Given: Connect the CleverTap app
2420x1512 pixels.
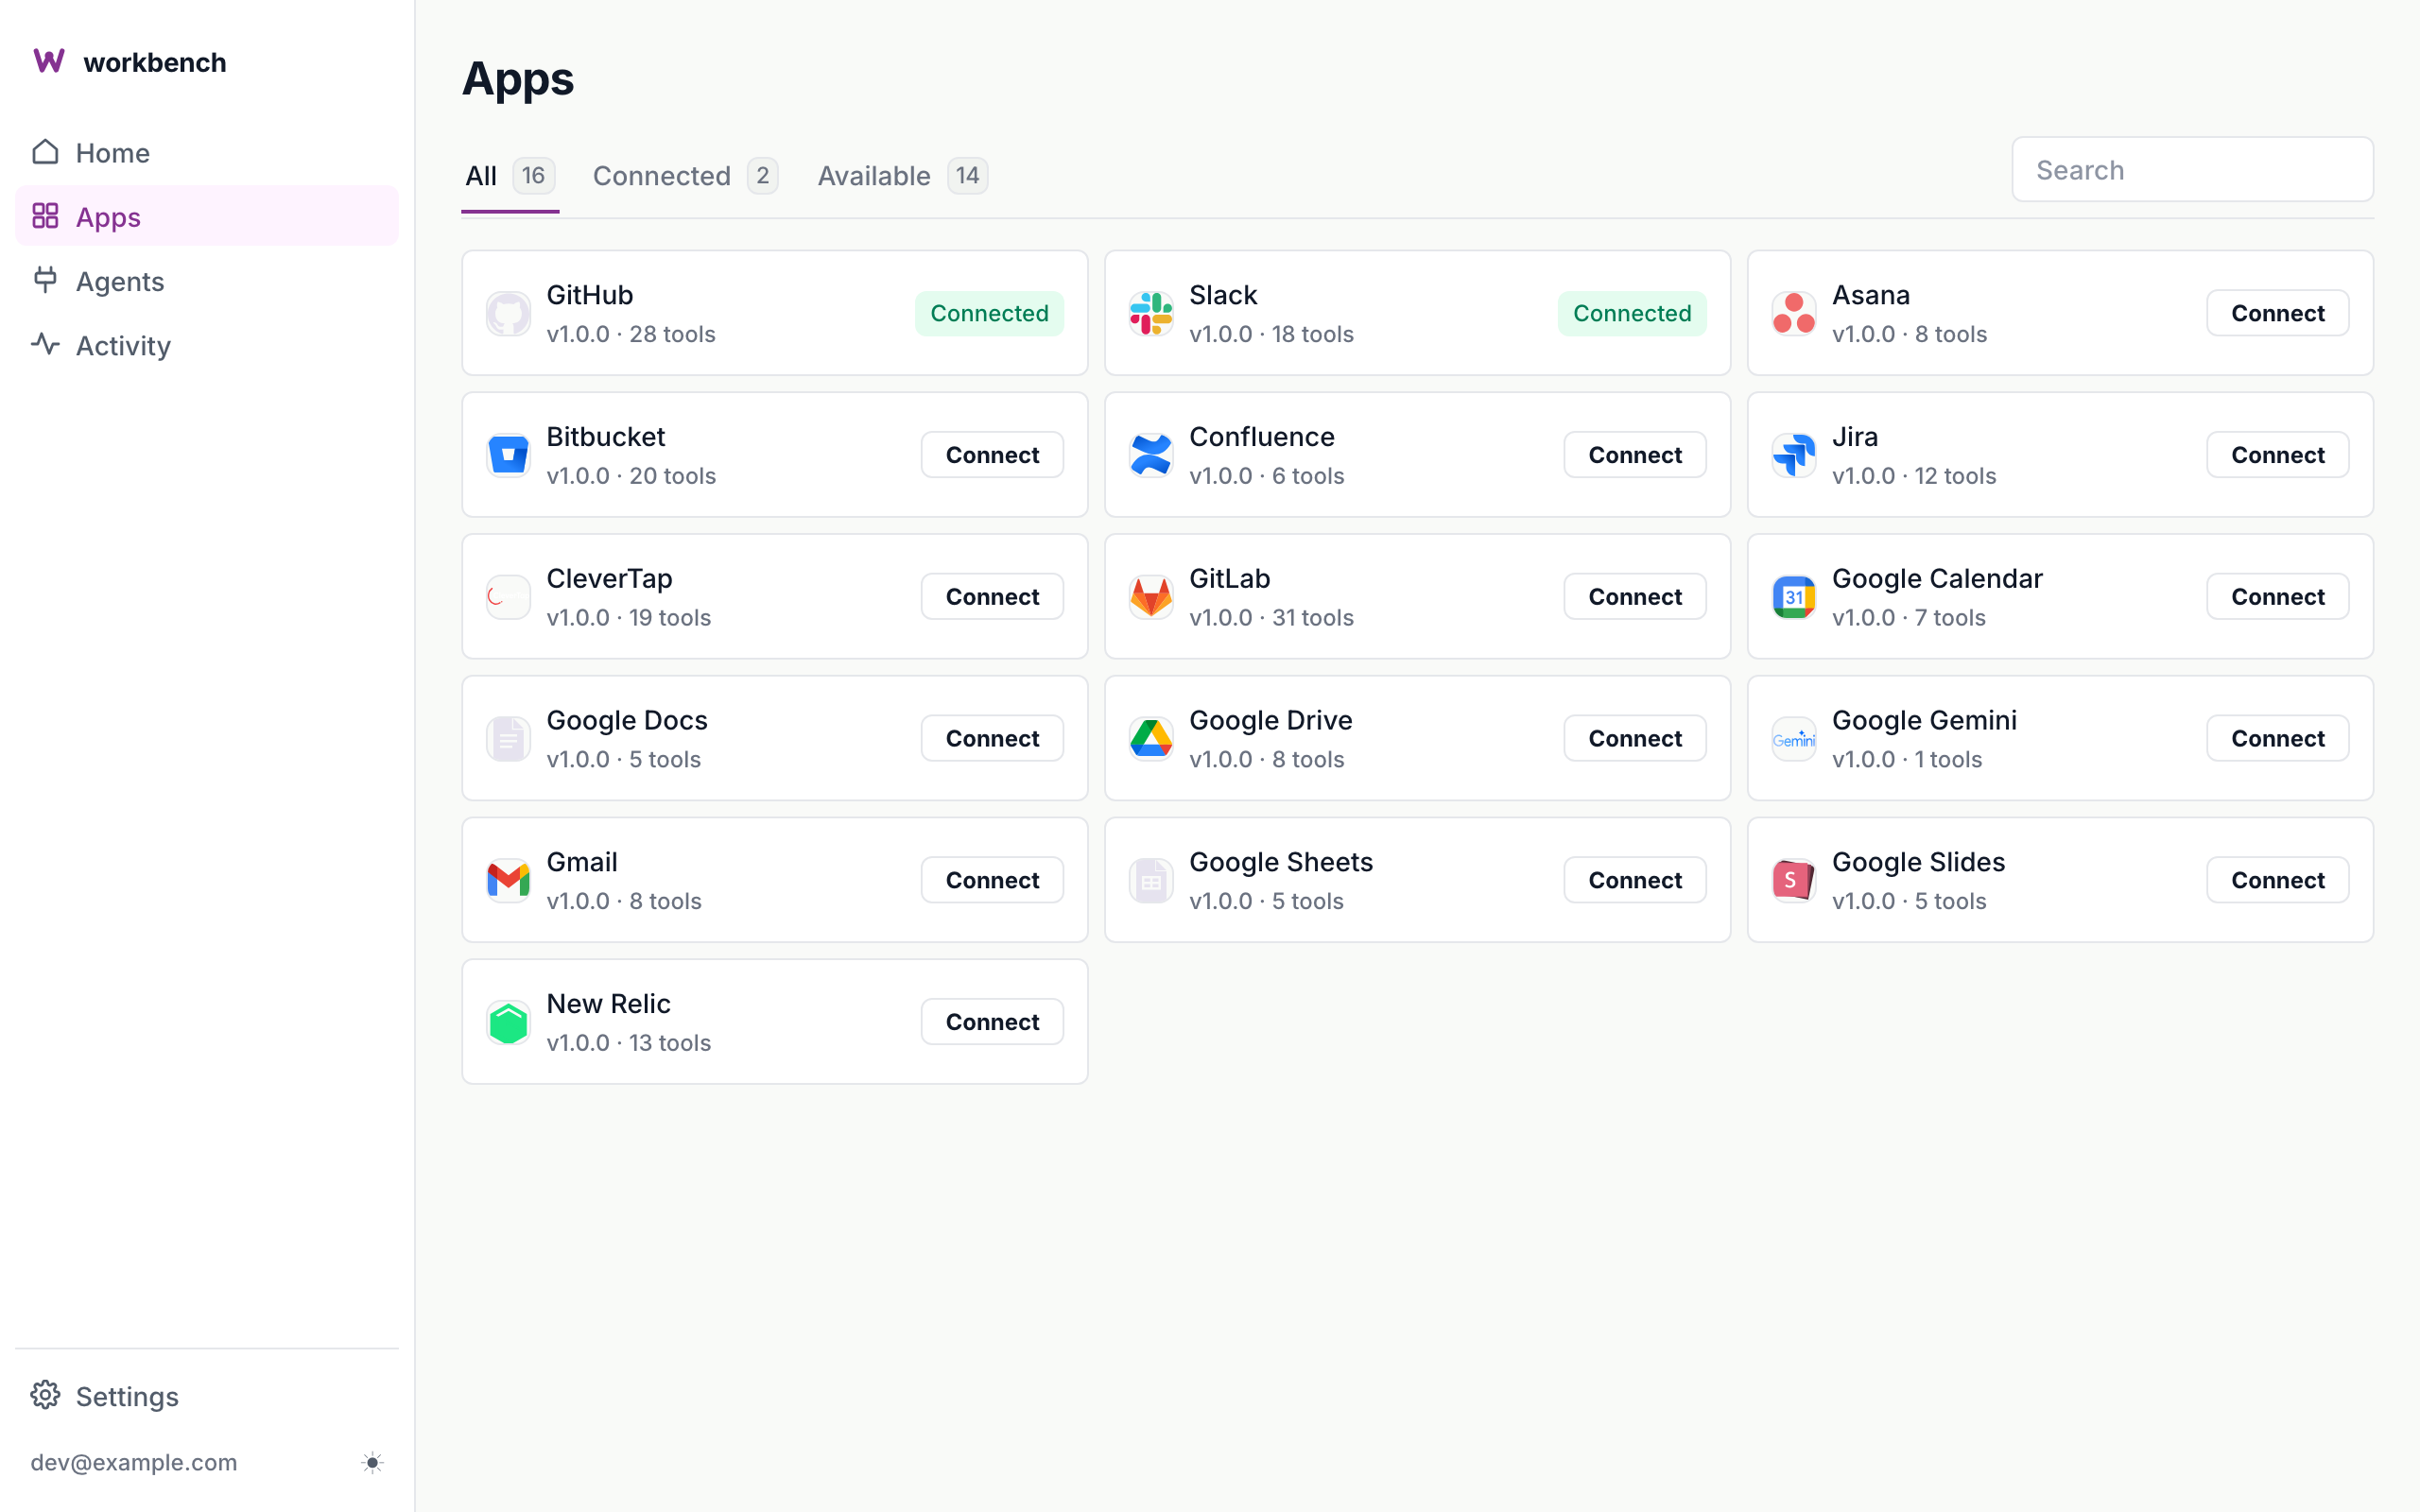Looking at the screenshot, I should click(x=992, y=597).
